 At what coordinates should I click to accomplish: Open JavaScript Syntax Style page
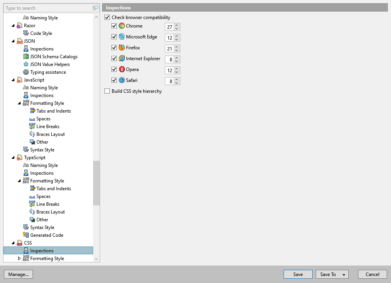pos(42,150)
